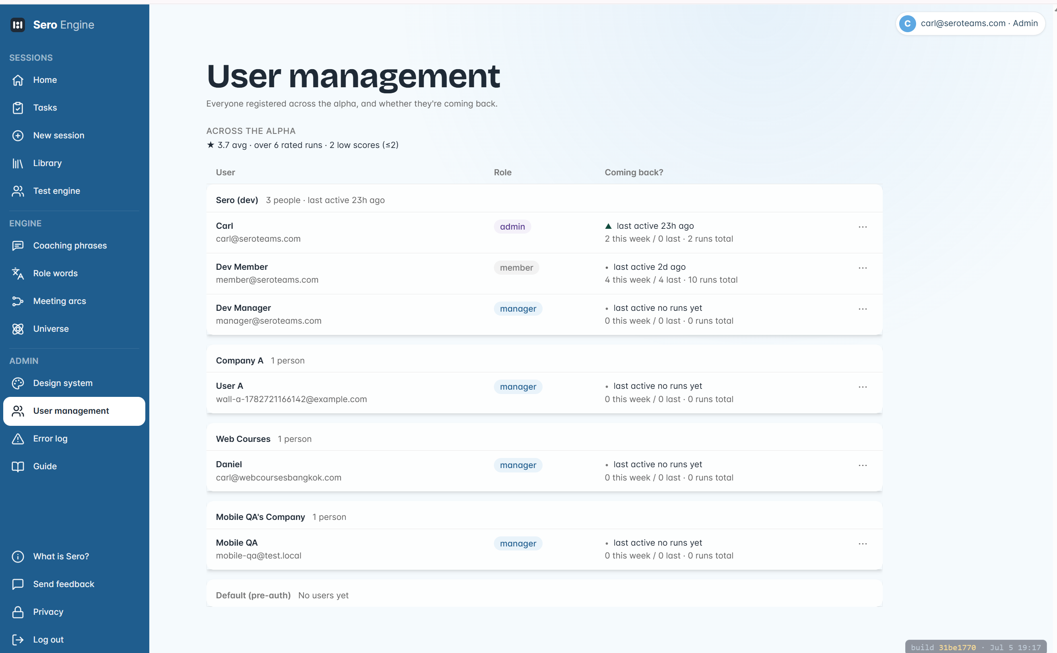
Task: Select New session label in sidebar
Action: (x=59, y=135)
